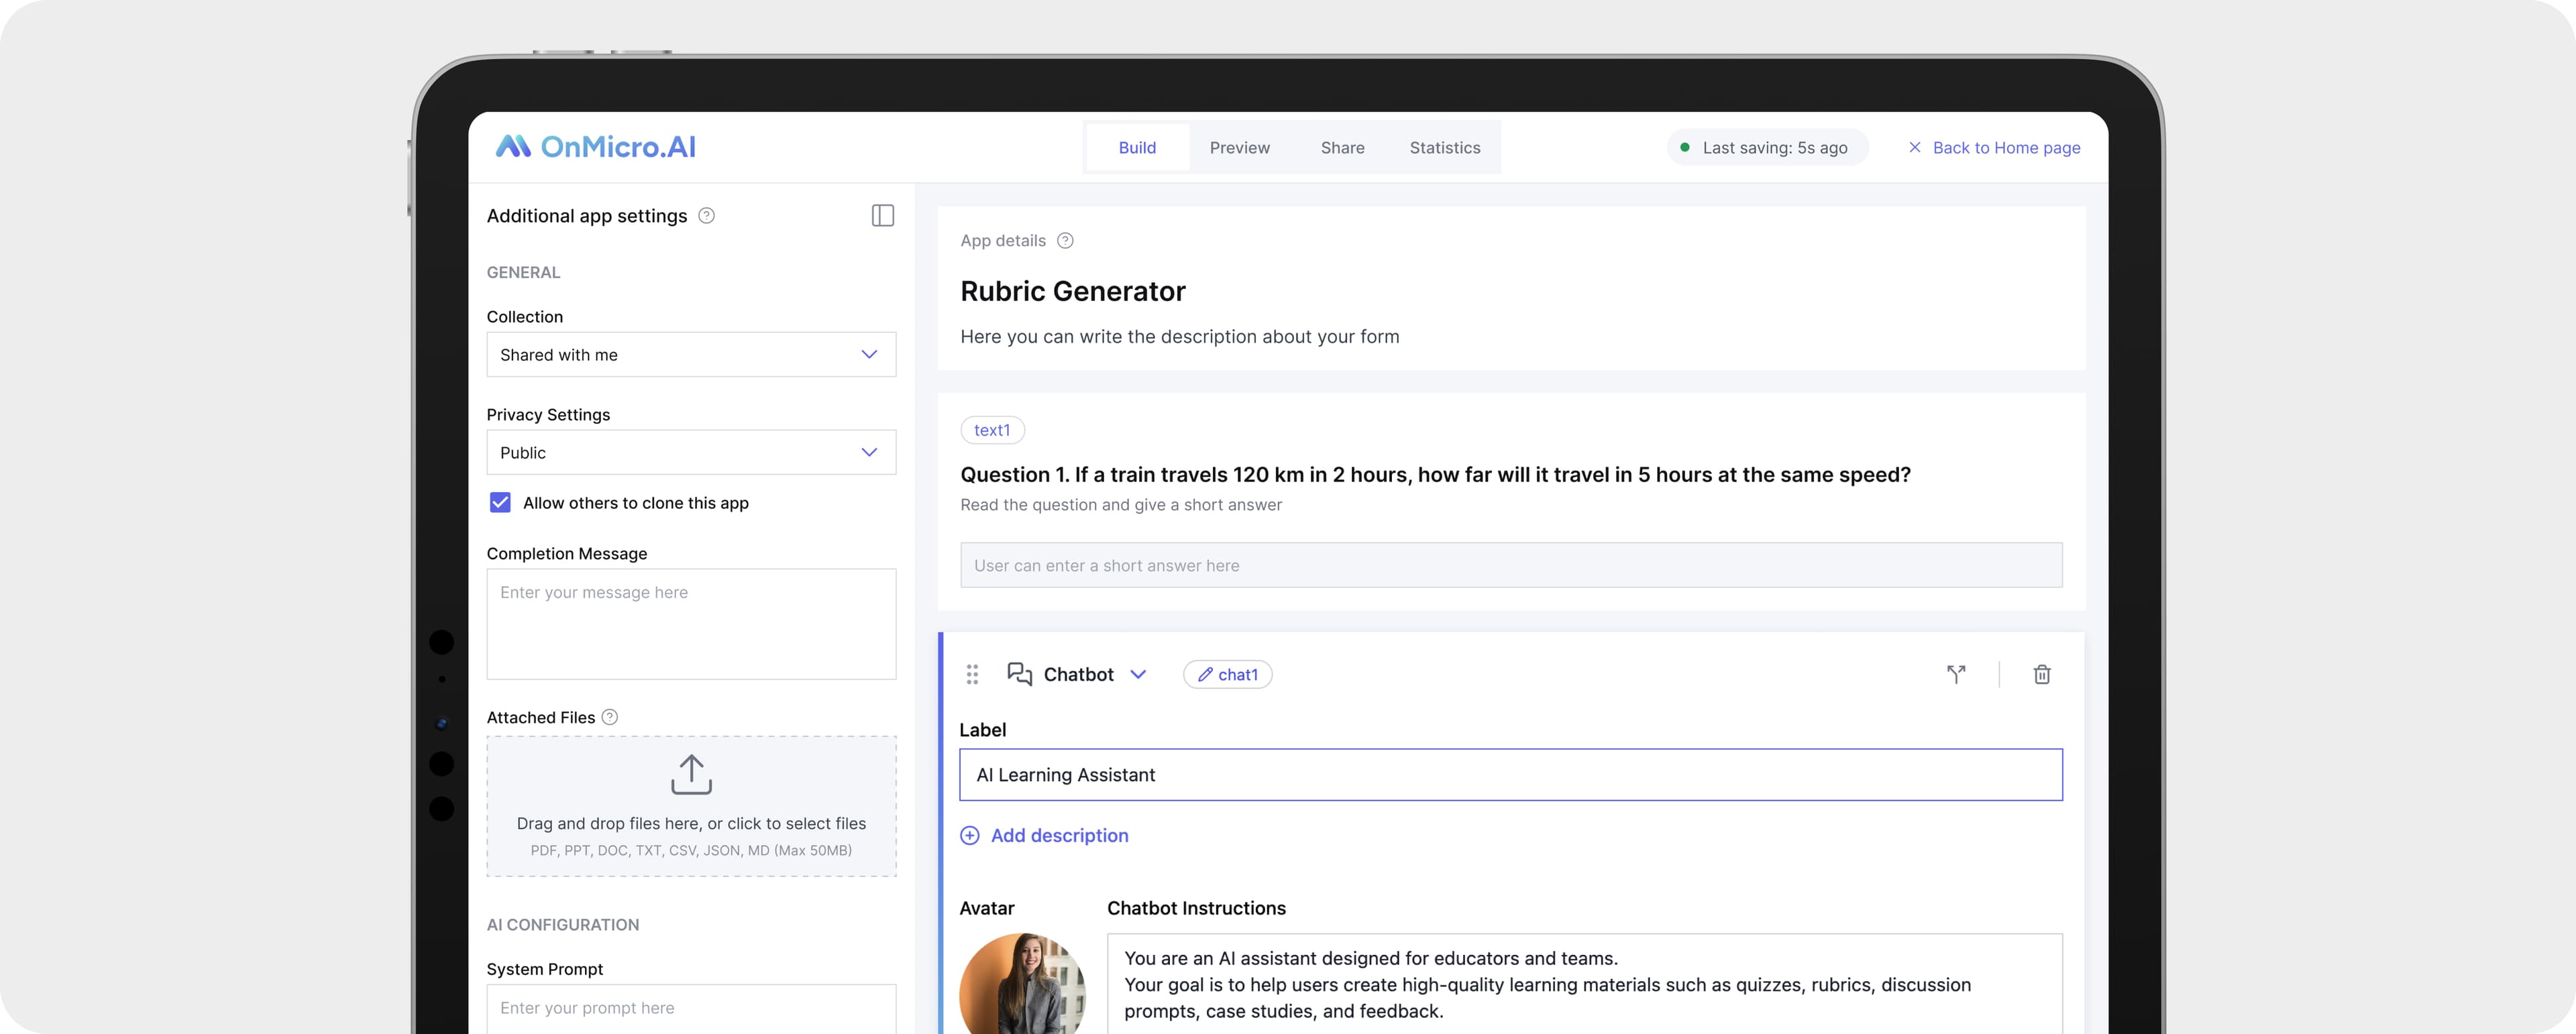Viewport: 2576px width, 1034px height.
Task: Click the Question 1 train heading
Action: [x=1435, y=475]
